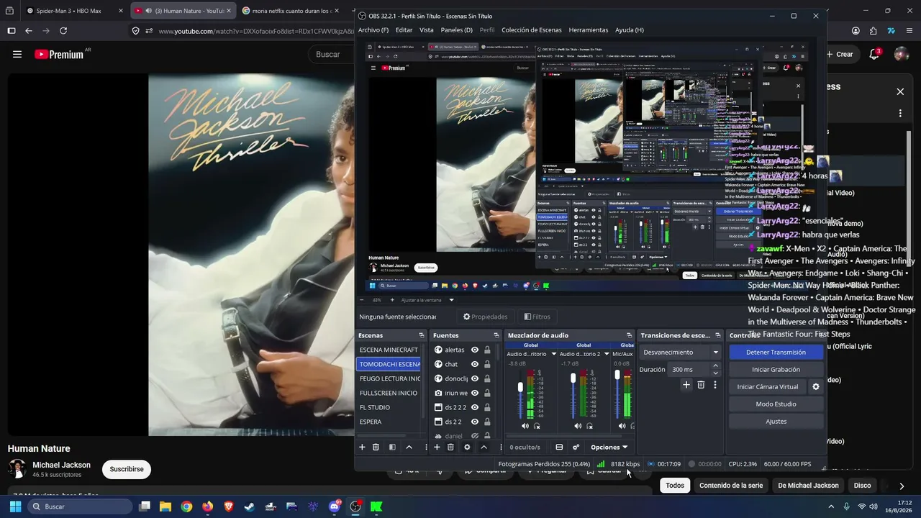The height and width of the screenshot is (518, 921).
Task: Open Paneles menu in OBS
Action: point(457,30)
